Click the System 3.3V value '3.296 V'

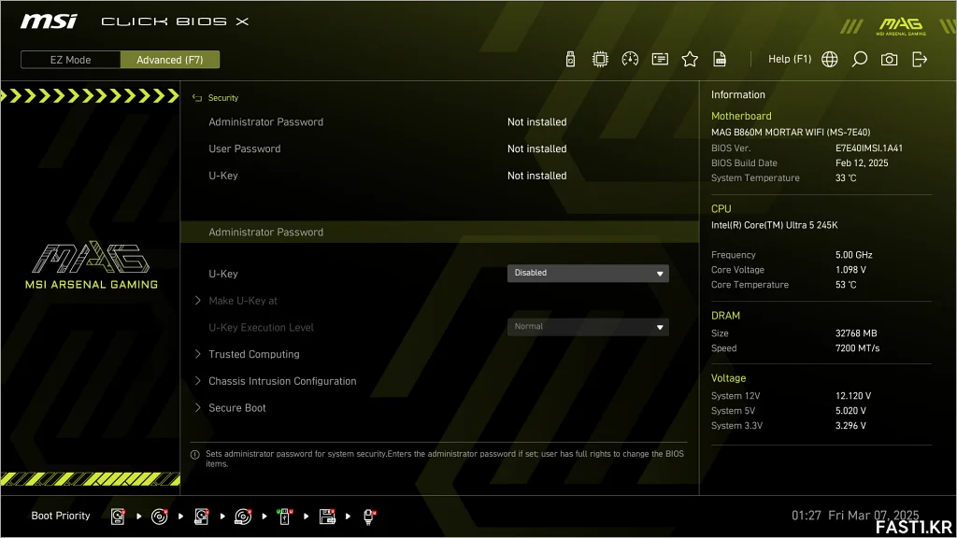point(850,426)
